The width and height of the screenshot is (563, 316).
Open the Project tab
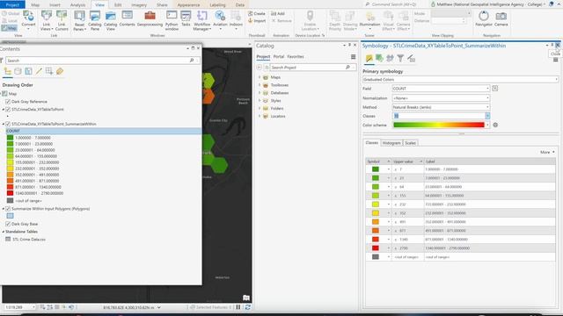(x=12, y=4)
